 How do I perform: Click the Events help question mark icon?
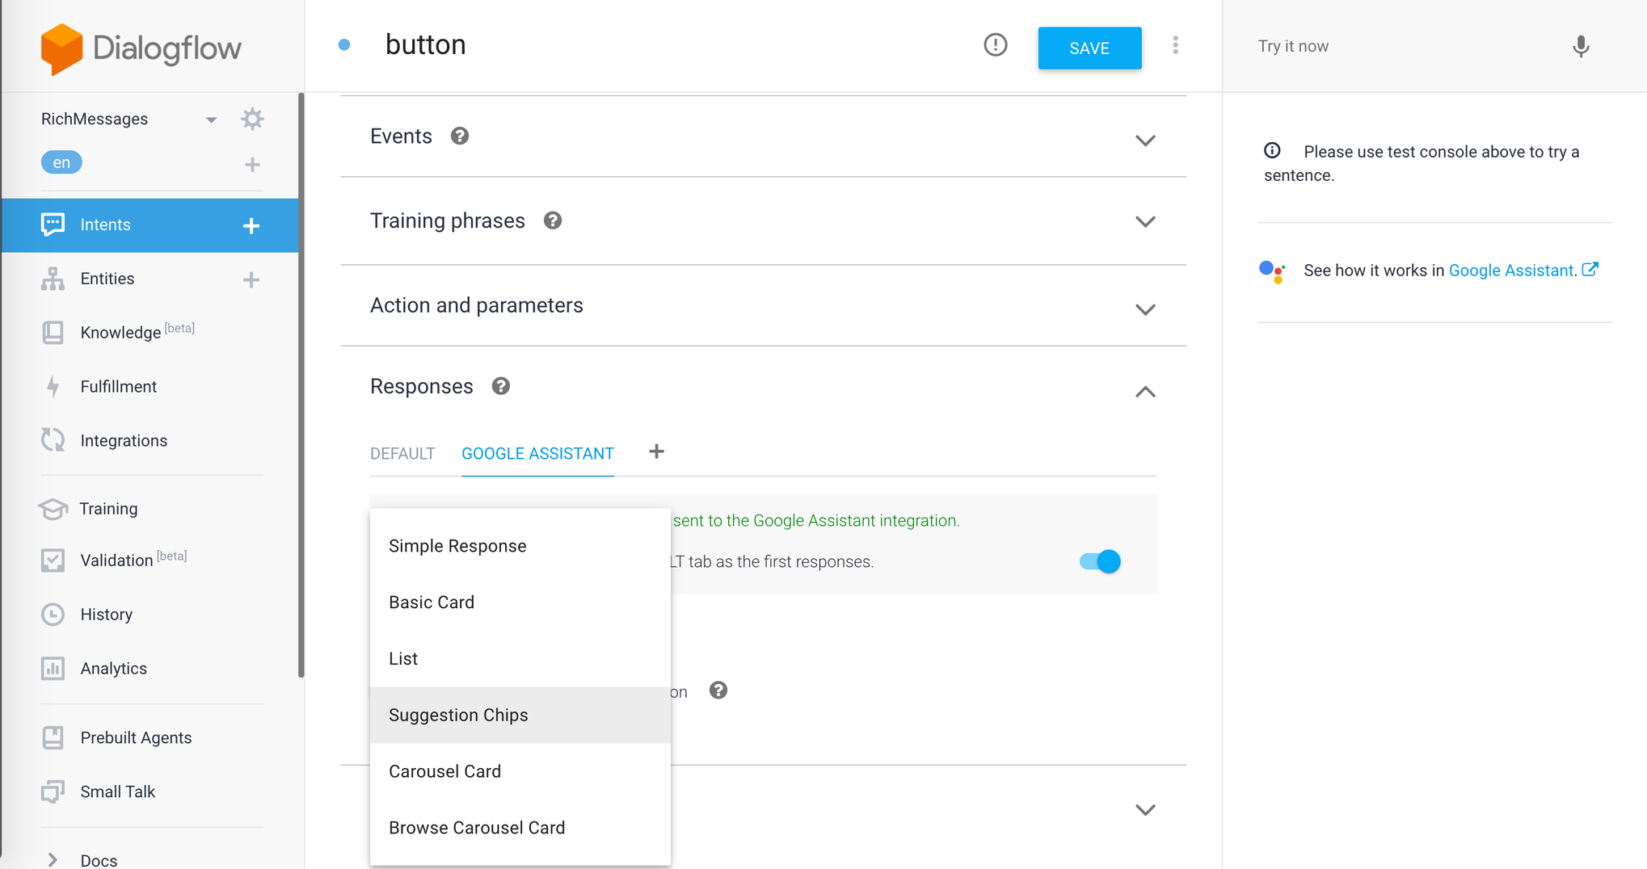pos(460,136)
